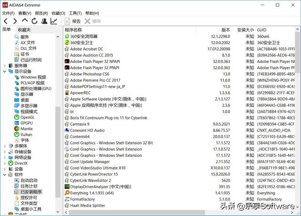Select Everything 1.4.1.935 (x64) row icon
The height and width of the screenshot is (216, 301).
67,193
